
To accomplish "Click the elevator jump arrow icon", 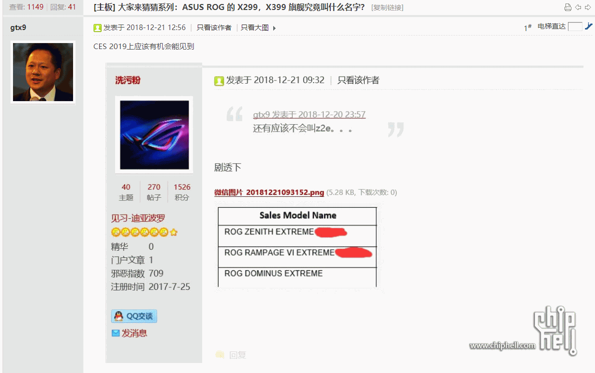I will pyautogui.click(x=588, y=26).
